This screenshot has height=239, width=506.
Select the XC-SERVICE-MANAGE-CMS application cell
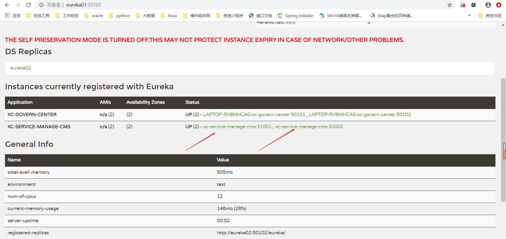39,127
